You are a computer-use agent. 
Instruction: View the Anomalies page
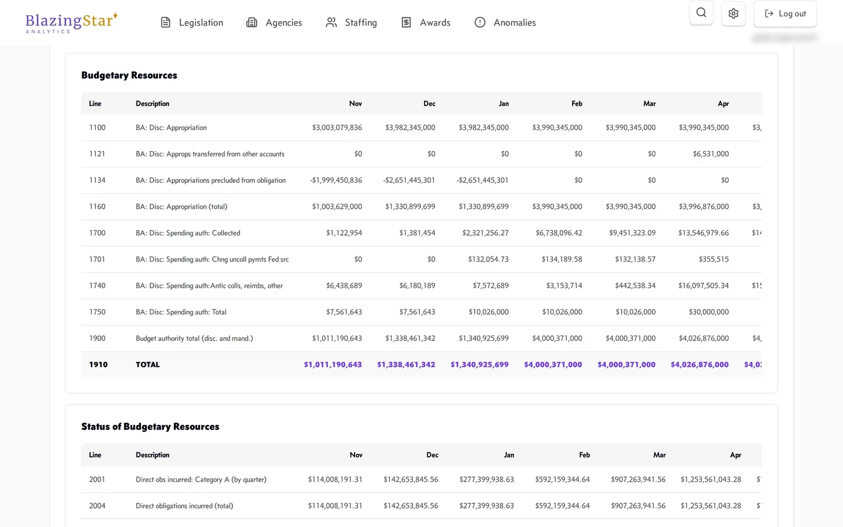(505, 22)
